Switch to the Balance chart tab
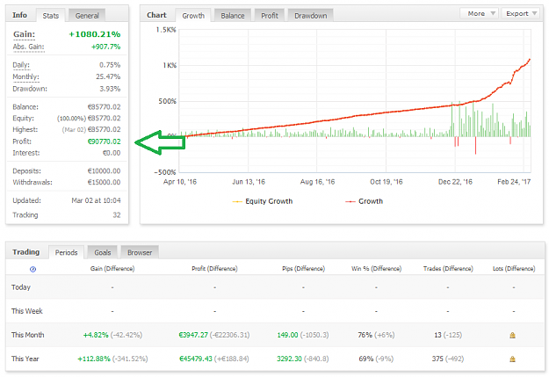549x377 pixels. pyautogui.click(x=233, y=16)
